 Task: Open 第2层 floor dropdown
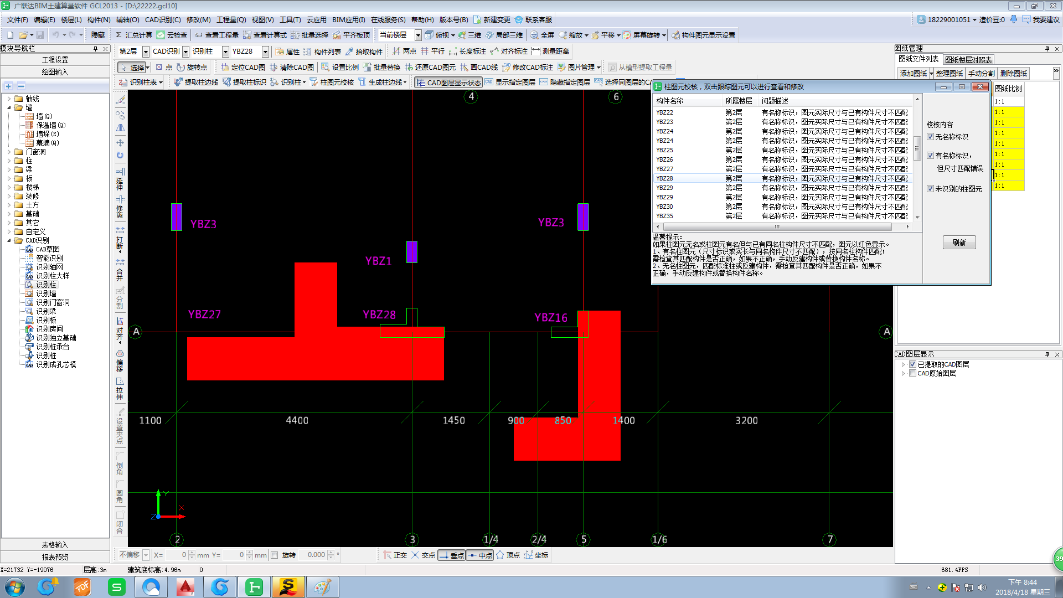[146, 51]
